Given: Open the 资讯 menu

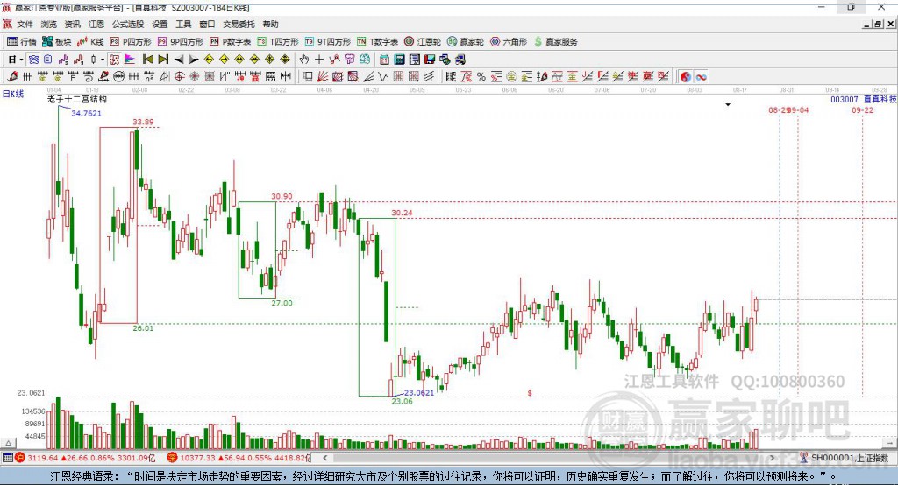Looking at the screenshot, I should [x=72, y=24].
